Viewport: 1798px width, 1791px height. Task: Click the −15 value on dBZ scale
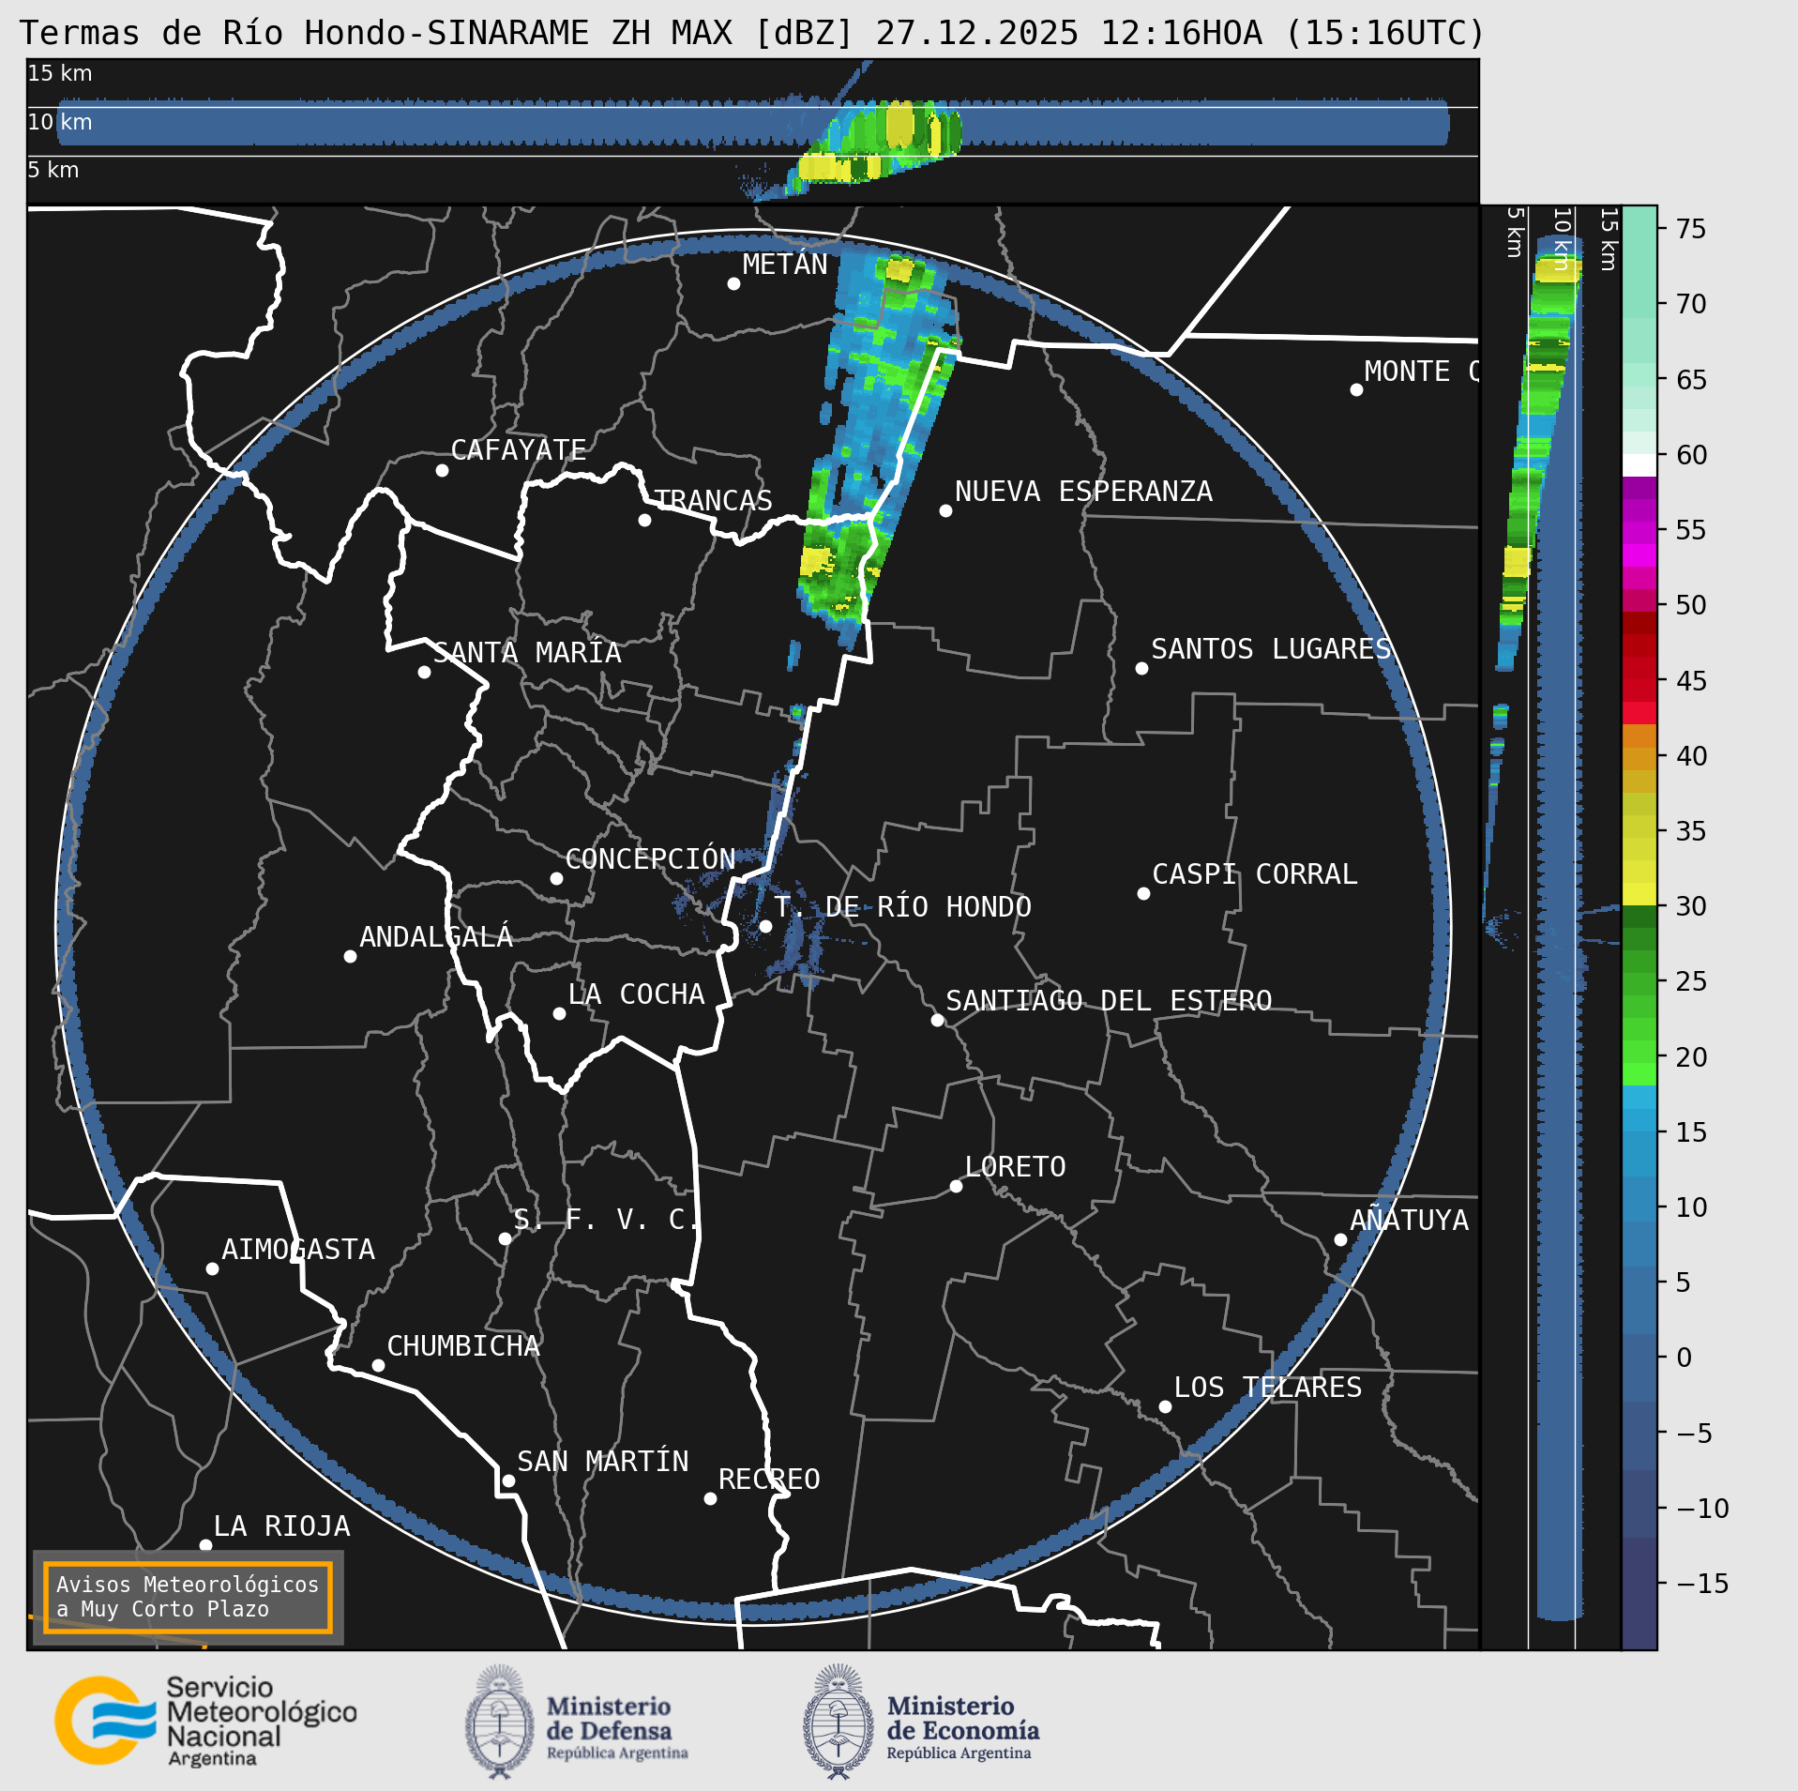click(1702, 1584)
